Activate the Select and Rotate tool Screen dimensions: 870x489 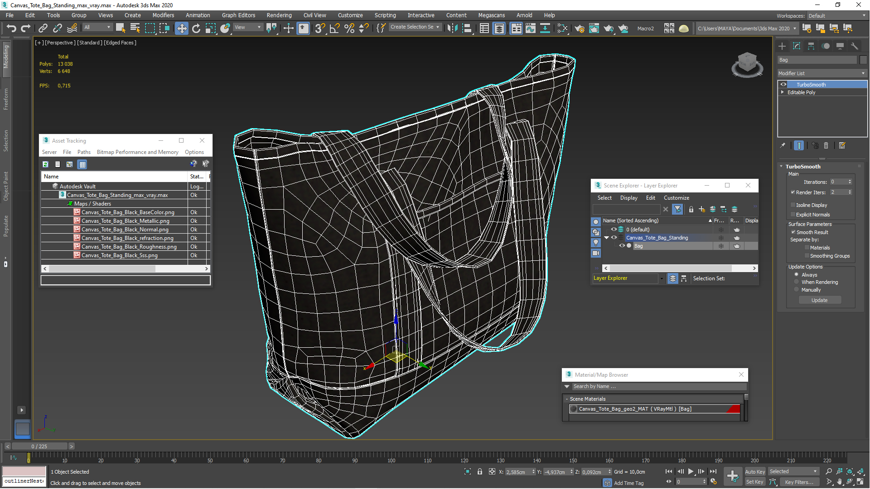tap(196, 28)
